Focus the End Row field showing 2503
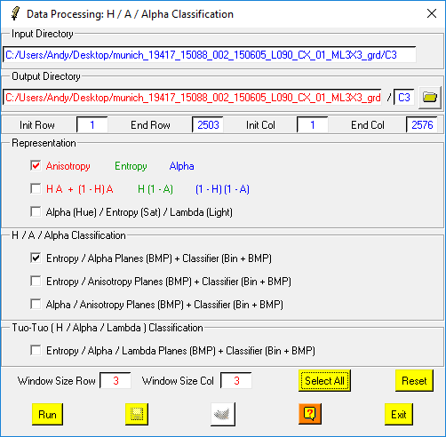 point(208,124)
